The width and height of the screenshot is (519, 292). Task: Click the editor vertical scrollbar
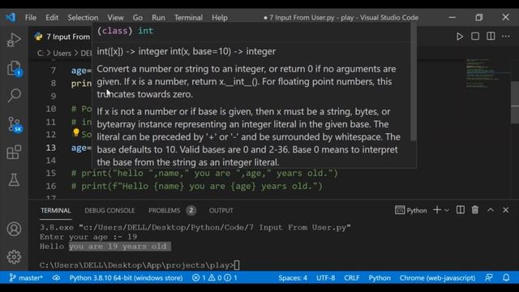pyautogui.click(x=515, y=103)
